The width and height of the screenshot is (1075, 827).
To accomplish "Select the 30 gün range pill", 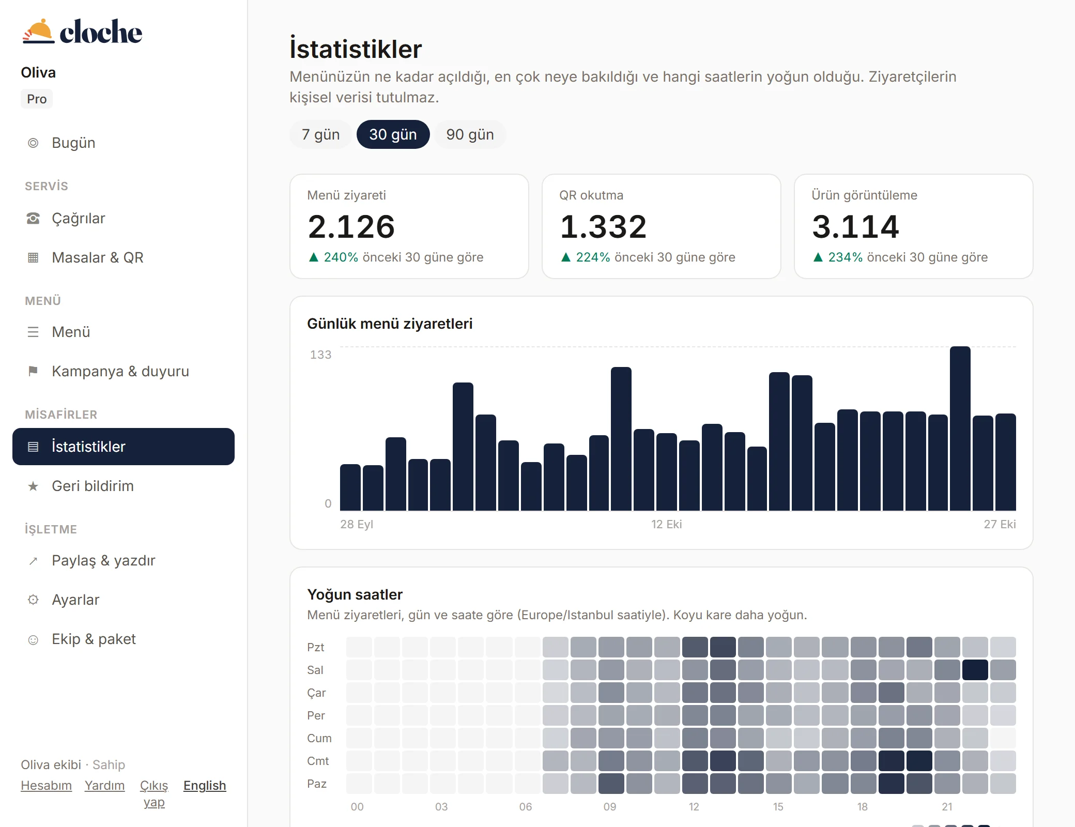I will tap(393, 134).
